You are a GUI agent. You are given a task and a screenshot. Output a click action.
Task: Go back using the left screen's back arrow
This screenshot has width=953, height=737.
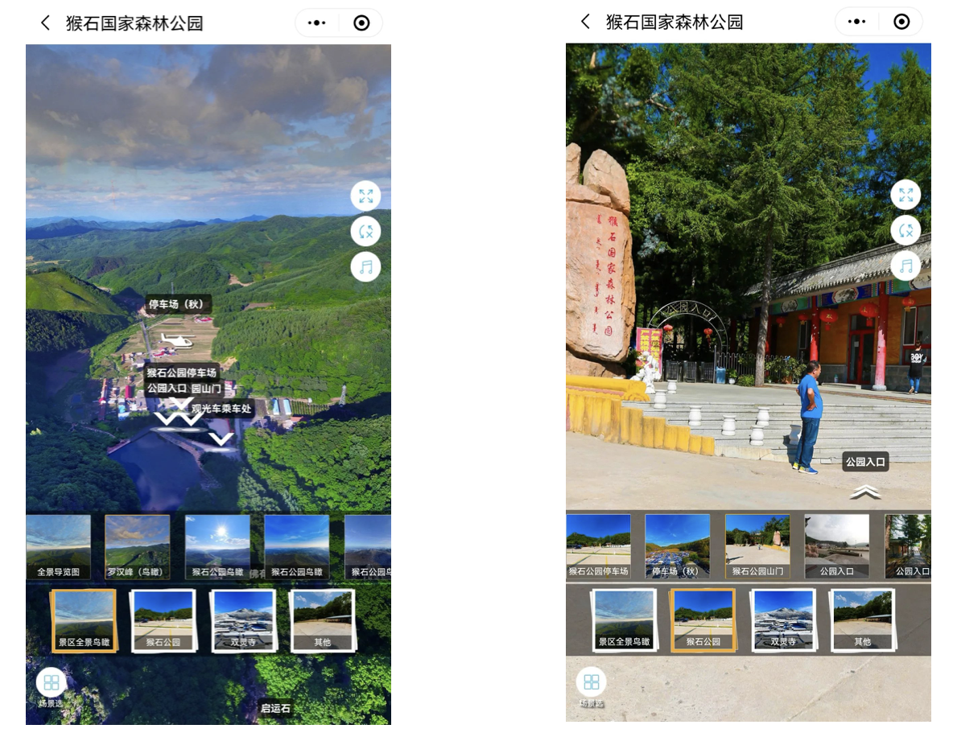click(x=45, y=23)
